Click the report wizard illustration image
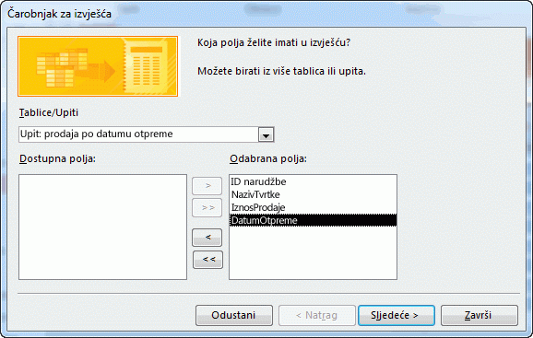 (x=98, y=66)
